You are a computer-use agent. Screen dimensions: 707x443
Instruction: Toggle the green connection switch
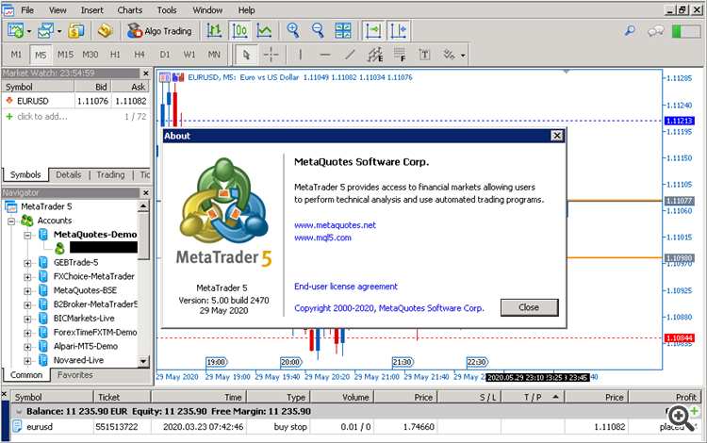pyautogui.click(x=685, y=31)
